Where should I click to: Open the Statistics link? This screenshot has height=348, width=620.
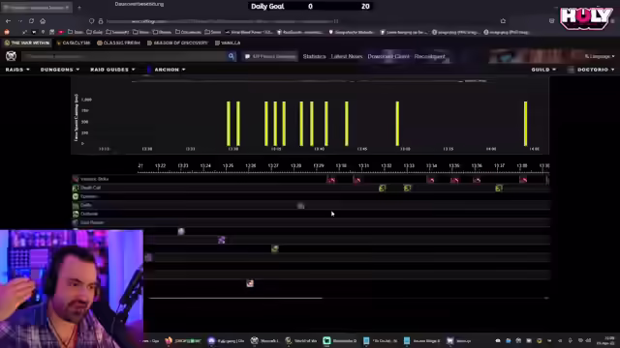click(x=314, y=56)
